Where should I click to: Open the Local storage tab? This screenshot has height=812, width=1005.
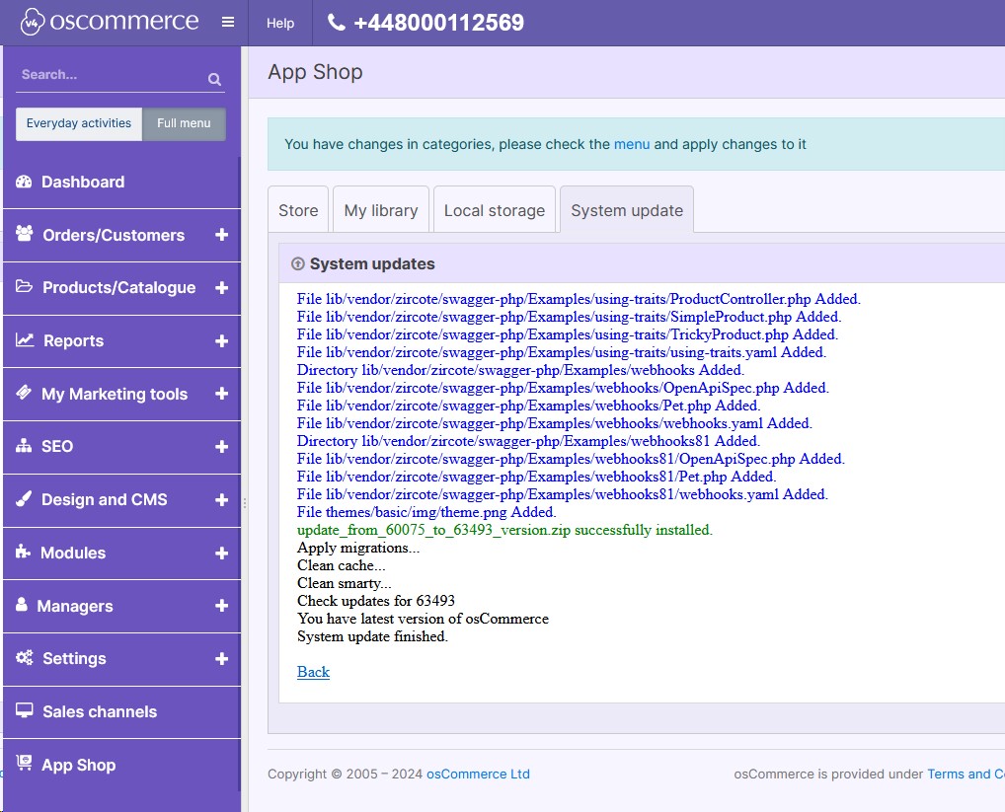pyautogui.click(x=495, y=209)
